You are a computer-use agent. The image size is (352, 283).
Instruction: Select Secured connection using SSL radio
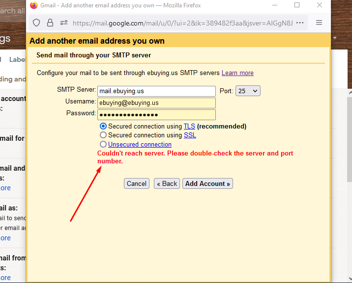103,135
